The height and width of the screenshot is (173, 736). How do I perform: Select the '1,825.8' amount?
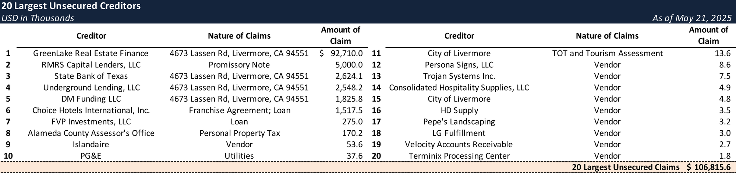(x=349, y=99)
